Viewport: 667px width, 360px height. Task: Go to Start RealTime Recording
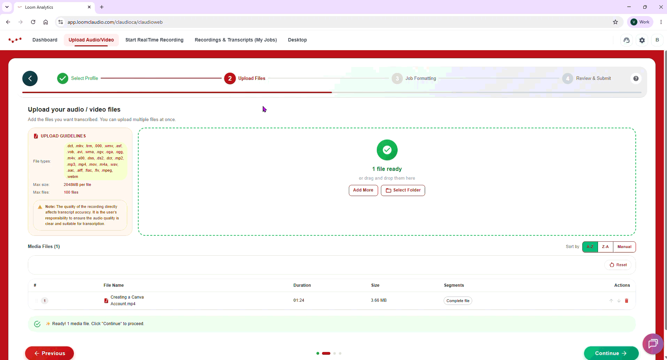[154, 40]
